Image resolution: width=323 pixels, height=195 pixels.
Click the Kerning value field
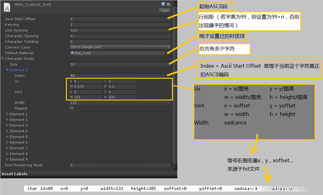click(x=120, y=25)
